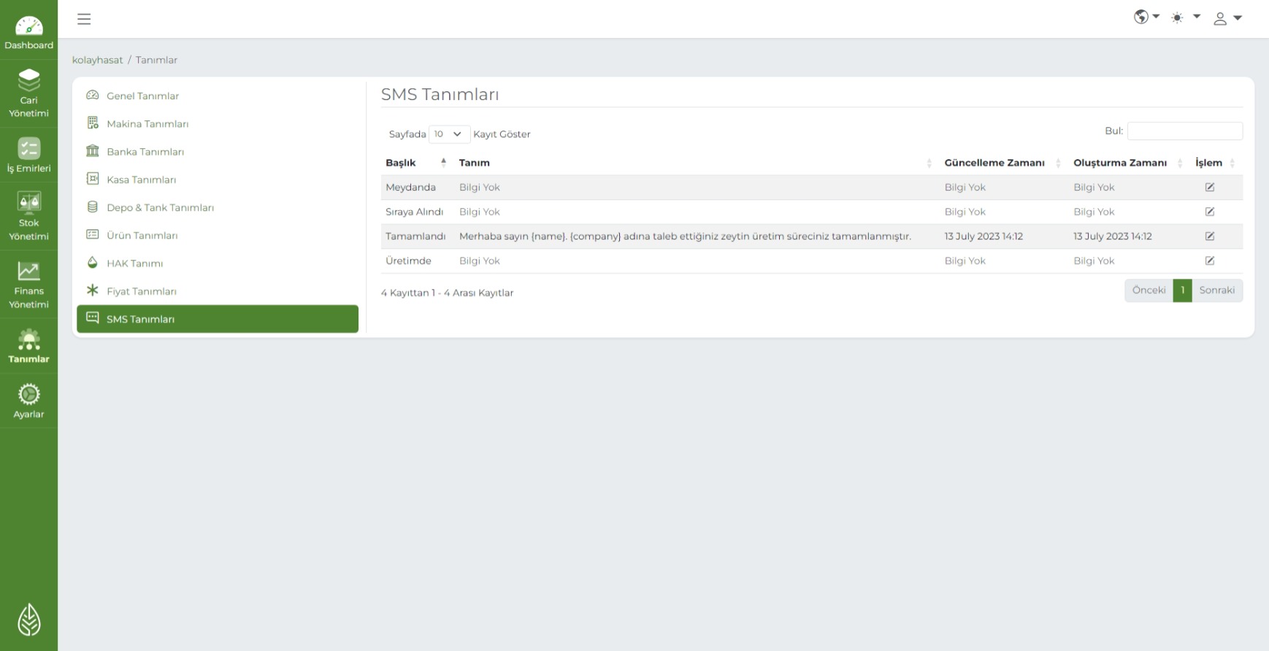Edit the Meydanda SMS row

[x=1210, y=188]
